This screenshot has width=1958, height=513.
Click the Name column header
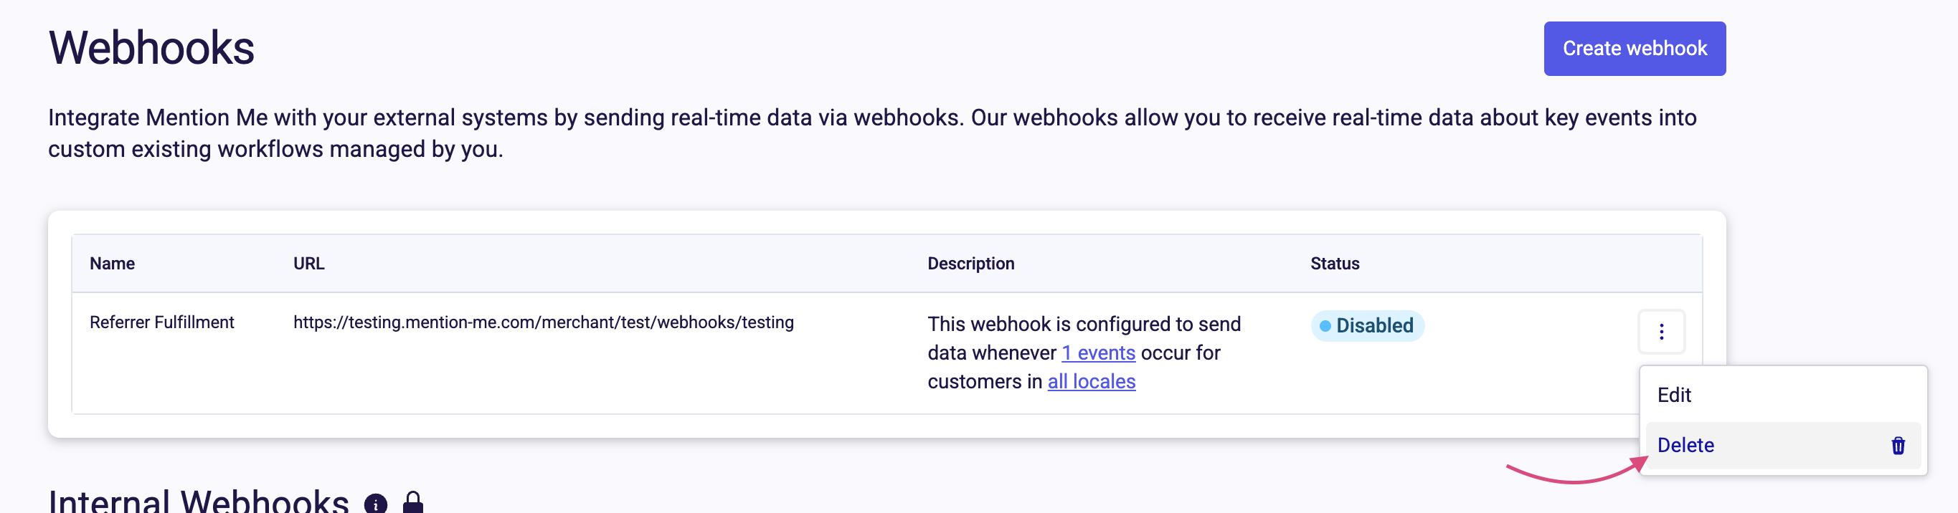113,264
